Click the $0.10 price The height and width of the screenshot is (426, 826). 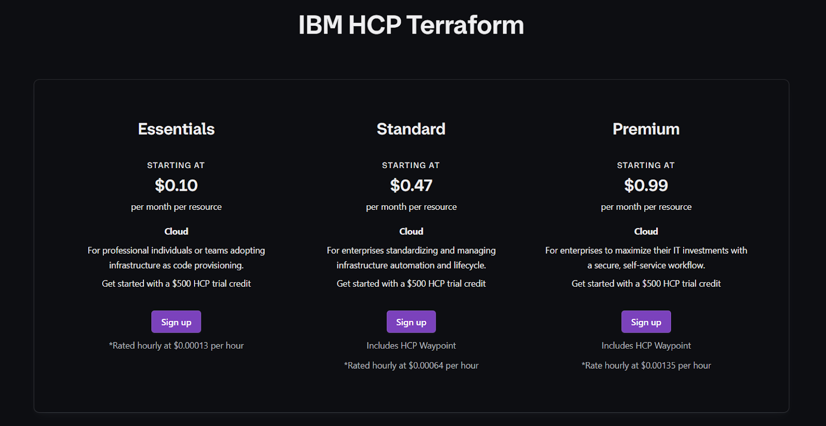coord(176,185)
